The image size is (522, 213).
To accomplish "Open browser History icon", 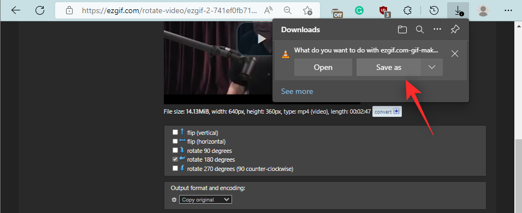I will click(434, 11).
